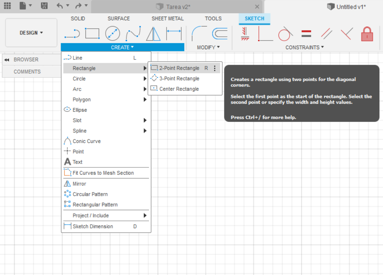Select Text from the Create menu
This screenshot has height=275, width=383.
106,162
